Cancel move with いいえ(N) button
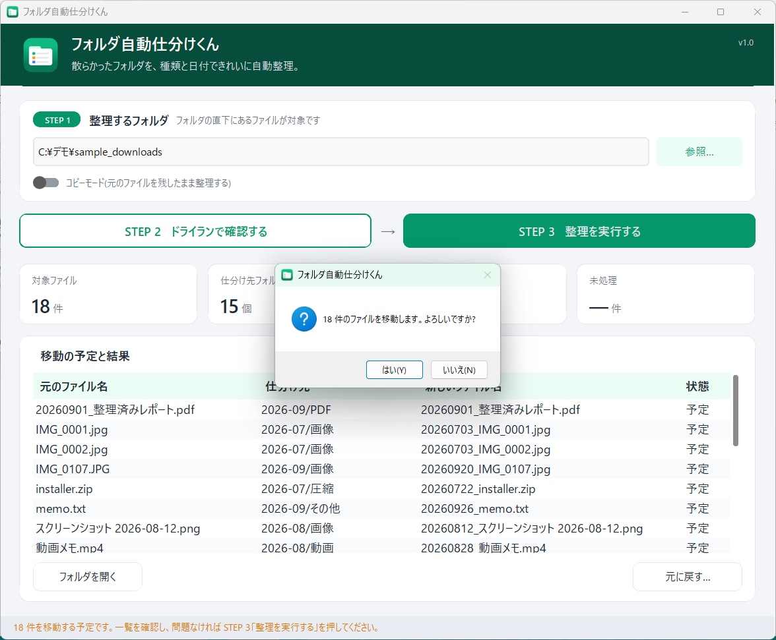Screen dimensions: 776x640 click(x=459, y=370)
